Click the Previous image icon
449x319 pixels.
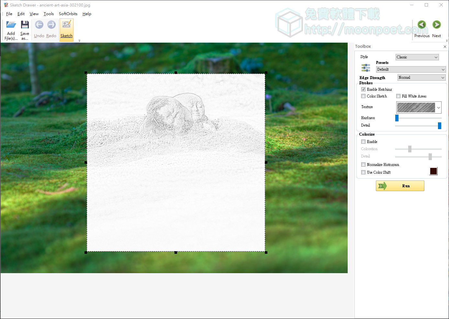421,25
